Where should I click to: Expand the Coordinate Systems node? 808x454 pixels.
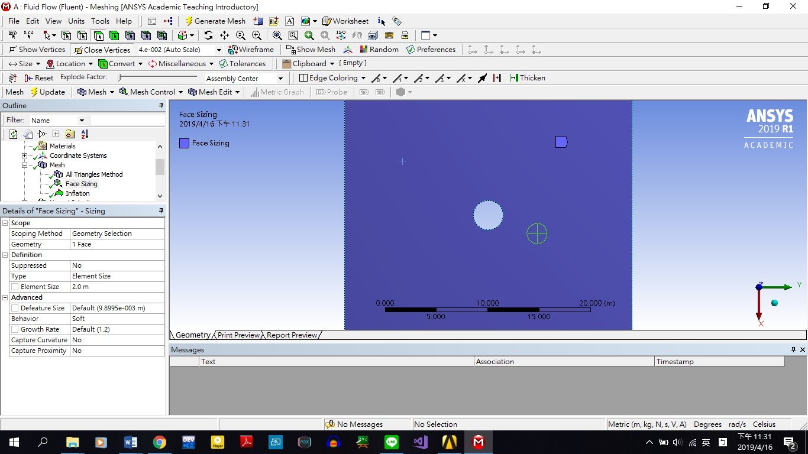[25, 155]
